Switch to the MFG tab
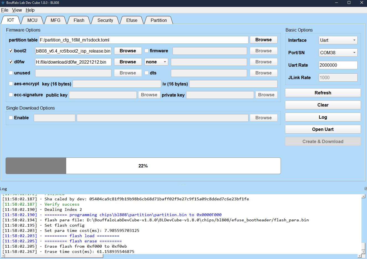This screenshot has height=259, width=367. (55, 20)
